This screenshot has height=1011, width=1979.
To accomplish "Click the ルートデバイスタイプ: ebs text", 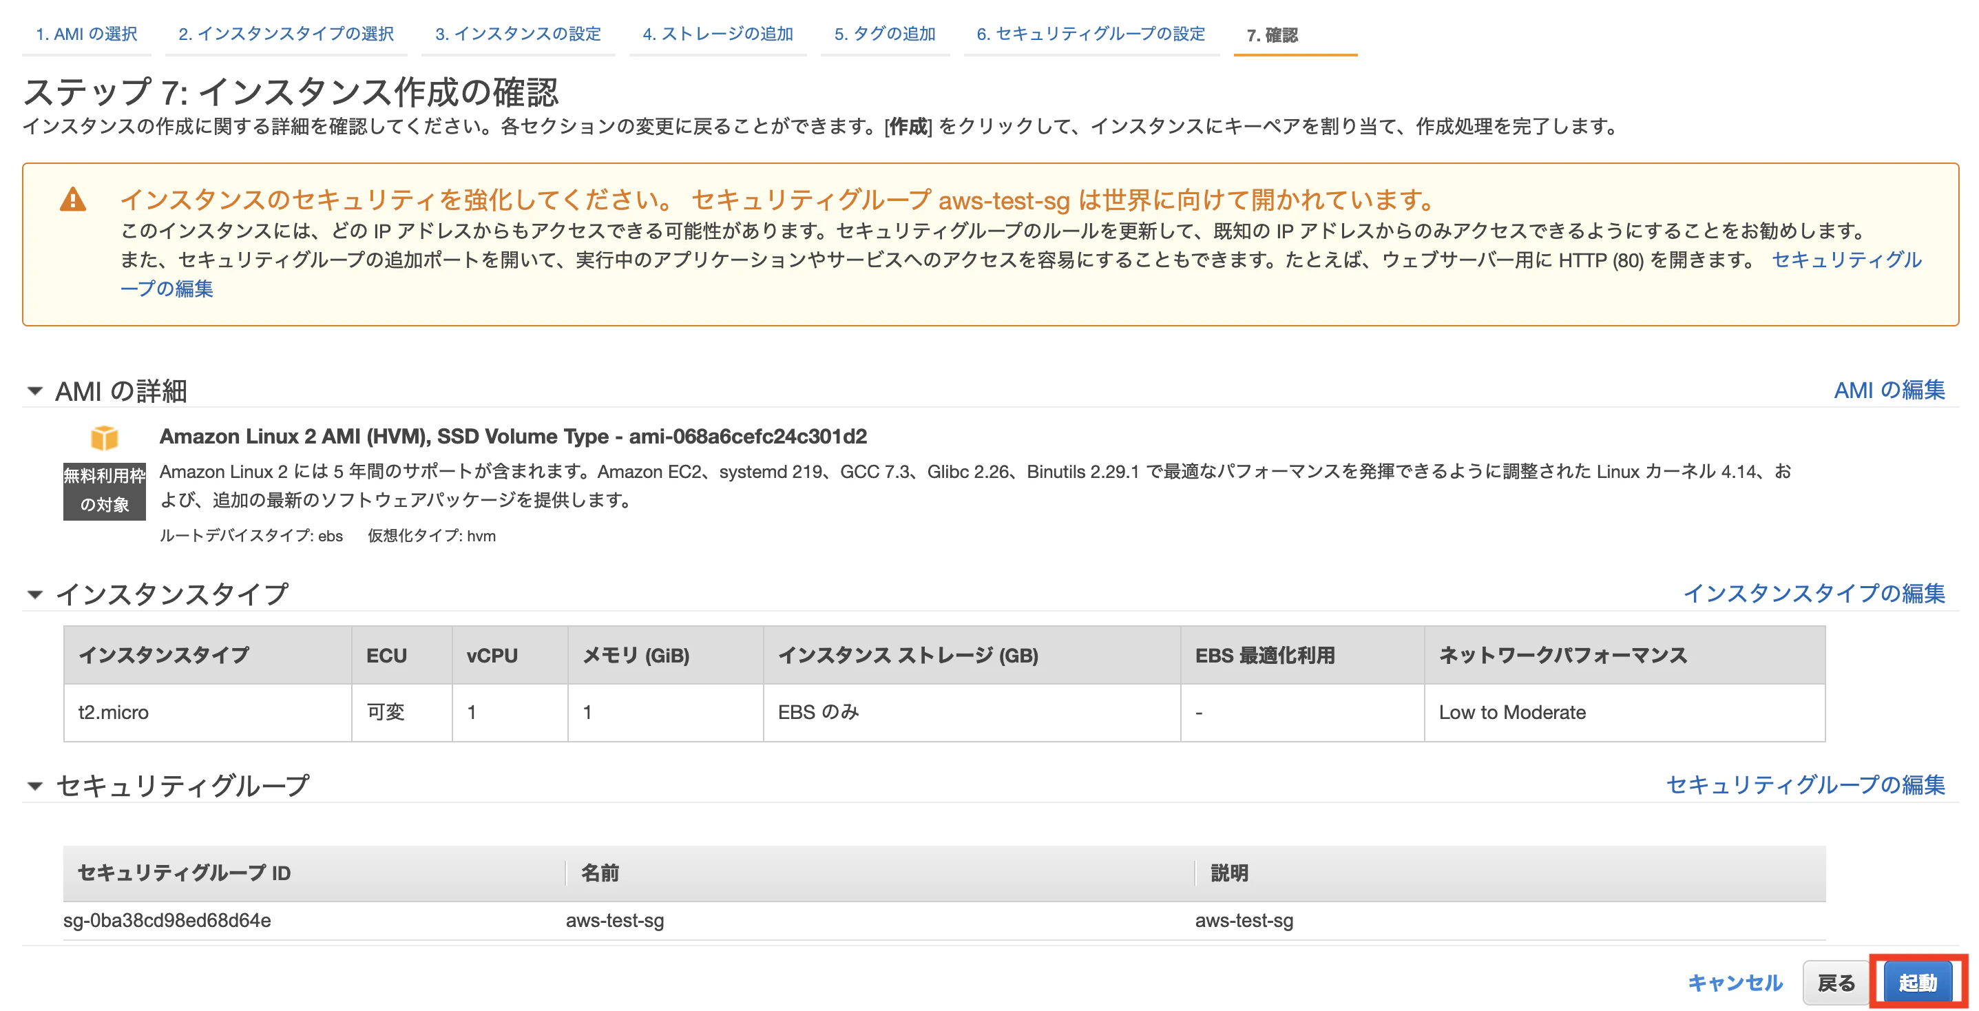I will click(251, 536).
